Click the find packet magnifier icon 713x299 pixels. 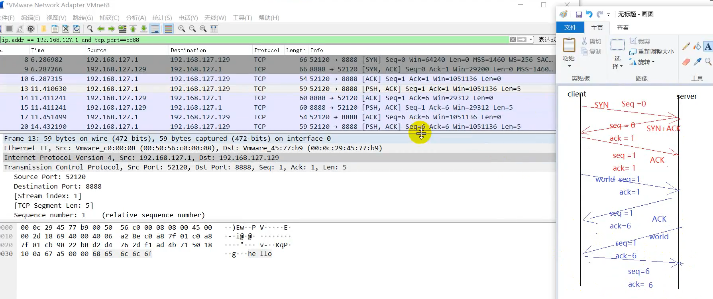pos(90,29)
